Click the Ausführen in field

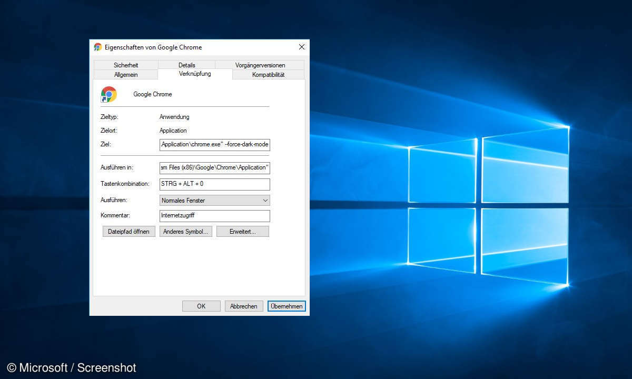click(215, 168)
